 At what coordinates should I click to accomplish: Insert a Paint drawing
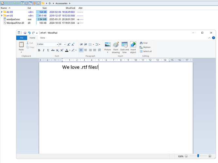point(116,48)
